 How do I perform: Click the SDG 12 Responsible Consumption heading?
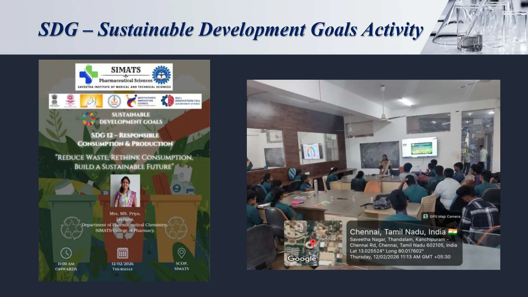(x=125, y=139)
